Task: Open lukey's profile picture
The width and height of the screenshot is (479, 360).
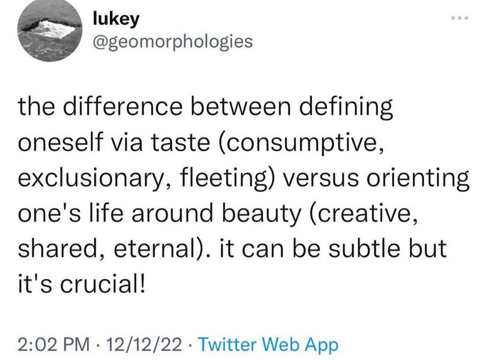Action: click(x=49, y=30)
